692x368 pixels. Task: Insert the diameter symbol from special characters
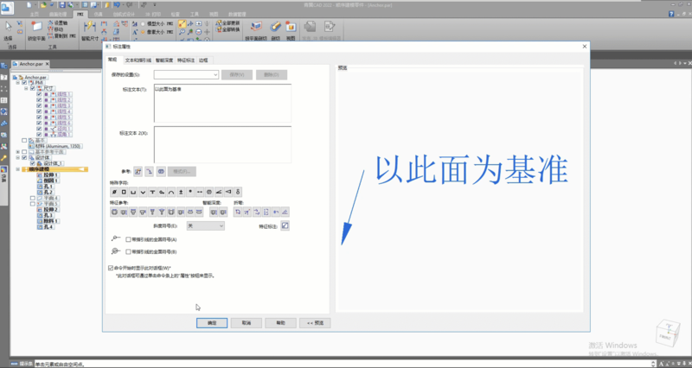pyautogui.click(x=114, y=191)
